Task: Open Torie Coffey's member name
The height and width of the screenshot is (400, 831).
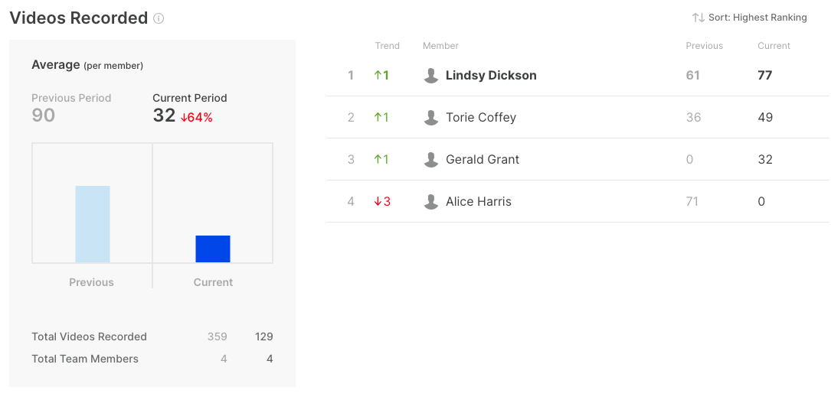Action: [481, 118]
